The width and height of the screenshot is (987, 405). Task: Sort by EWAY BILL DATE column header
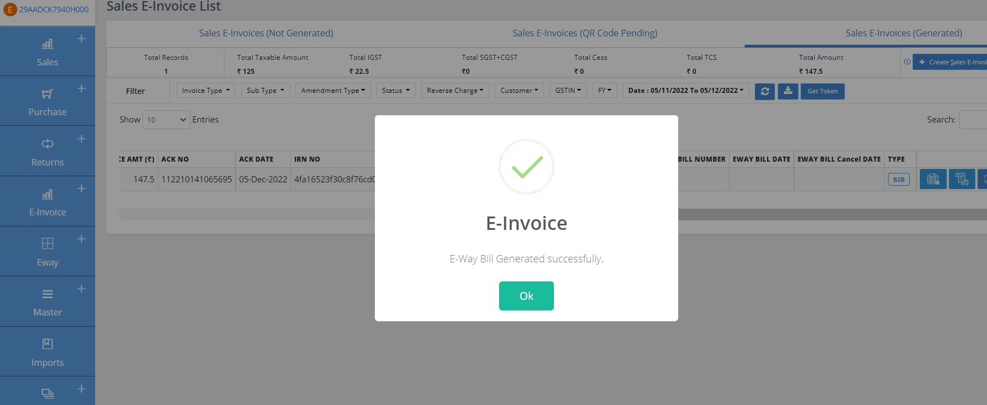762,159
